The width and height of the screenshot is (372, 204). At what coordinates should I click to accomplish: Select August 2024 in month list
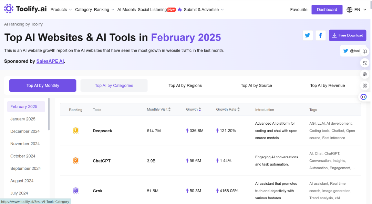point(22,181)
